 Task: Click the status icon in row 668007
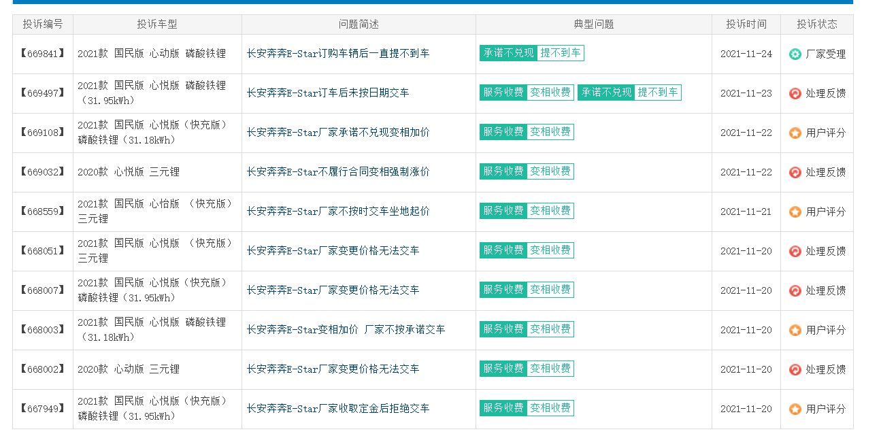click(x=795, y=290)
